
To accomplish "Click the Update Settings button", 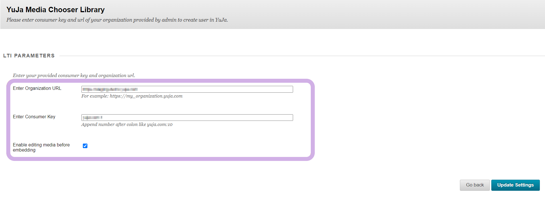I will (x=516, y=185).
